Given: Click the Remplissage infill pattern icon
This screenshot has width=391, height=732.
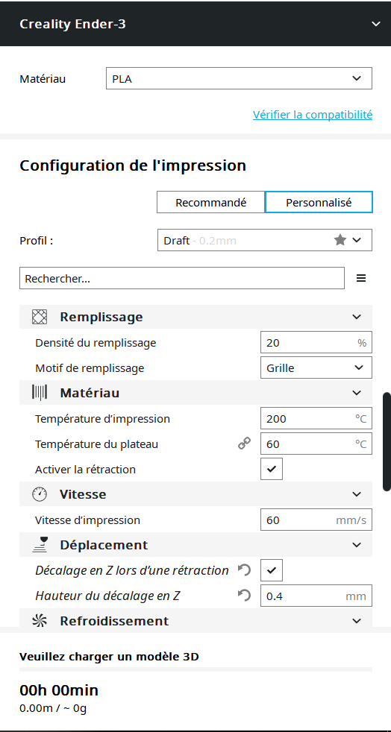Looking at the screenshot, I should [x=40, y=317].
